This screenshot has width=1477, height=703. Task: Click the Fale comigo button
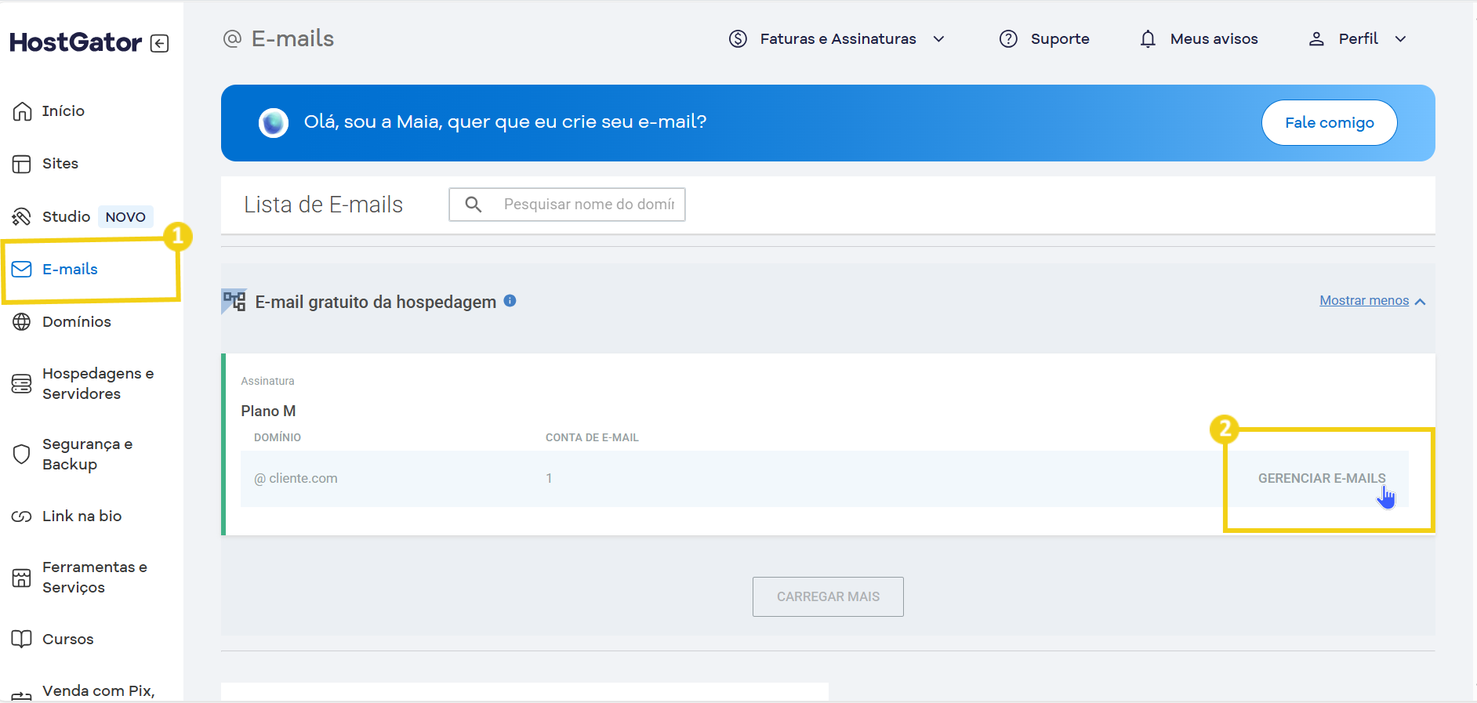pyautogui.click(x=1329, y=122)
